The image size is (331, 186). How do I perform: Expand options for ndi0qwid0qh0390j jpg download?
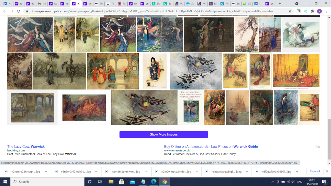[297, 171]
